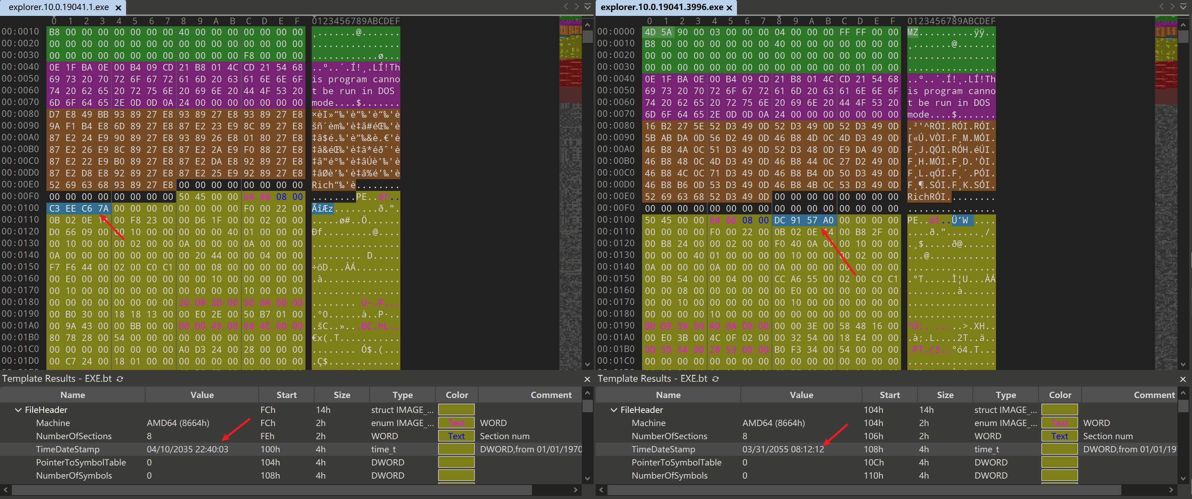Click right arrow of right pane horizontal scrollbar

pos(1171,489)
